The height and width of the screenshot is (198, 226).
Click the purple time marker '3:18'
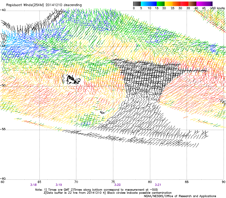pyautogui.click(x=33, y=185)
